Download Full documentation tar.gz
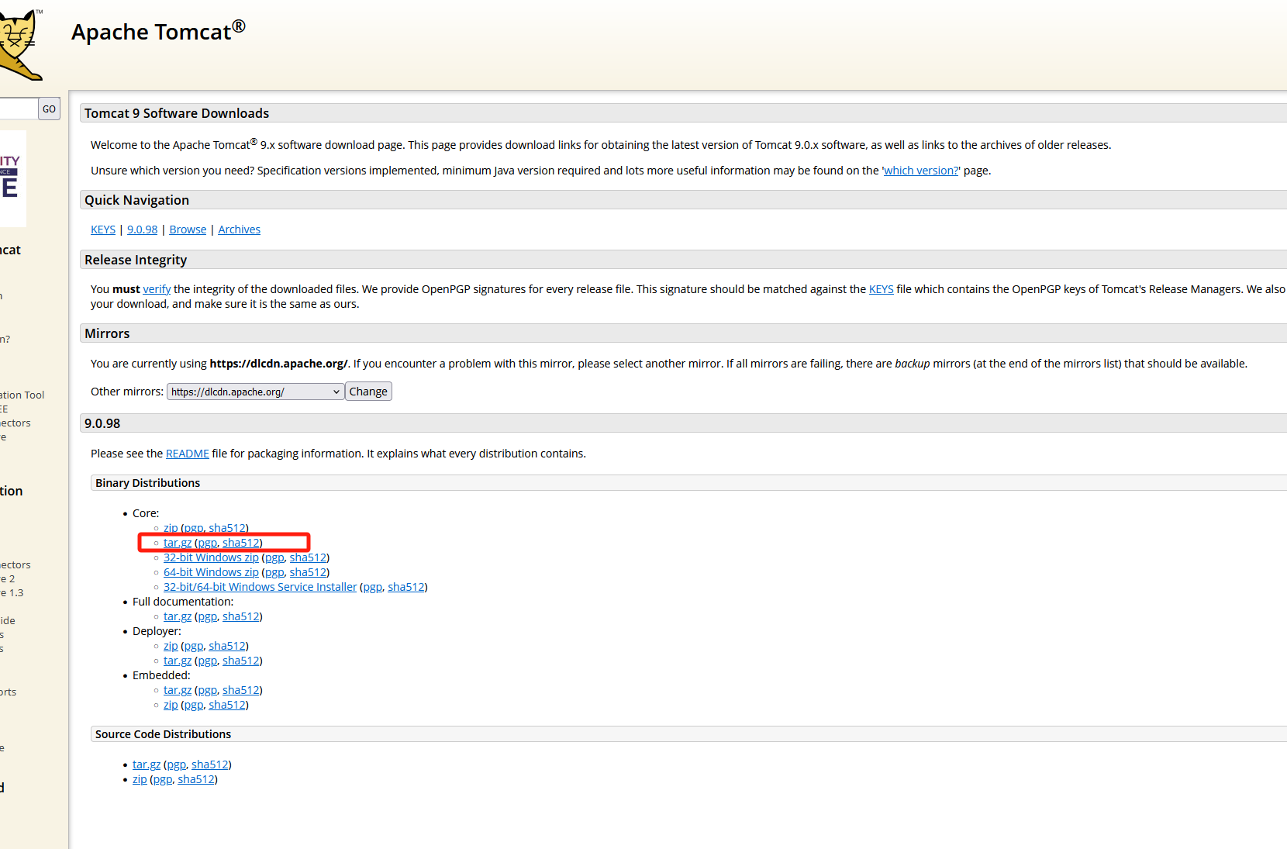1287x849 pixels. 178,616
